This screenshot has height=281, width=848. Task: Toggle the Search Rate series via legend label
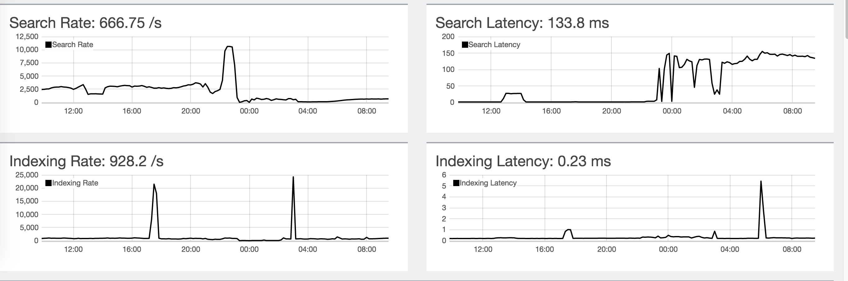coord(72,45)
